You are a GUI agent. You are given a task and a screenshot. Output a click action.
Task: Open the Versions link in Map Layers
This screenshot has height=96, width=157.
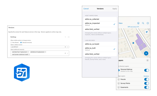(146, 76)
